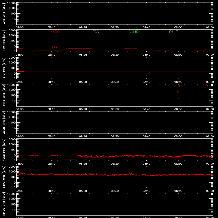
Task: Click the cyan LEAR station label
Action: coord(95,32)
